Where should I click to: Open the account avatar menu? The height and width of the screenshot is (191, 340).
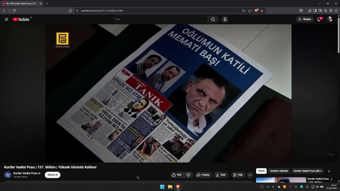point(329,19)
